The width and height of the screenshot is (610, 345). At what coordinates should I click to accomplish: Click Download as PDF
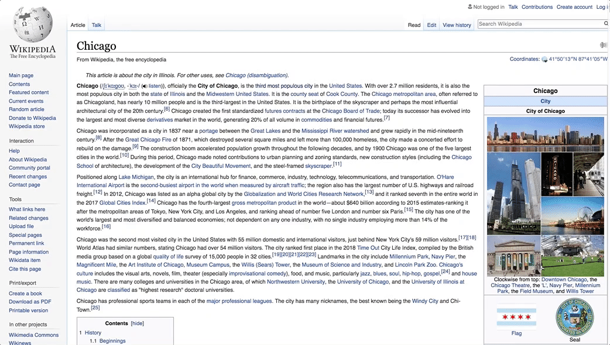(x=30, y=302)
